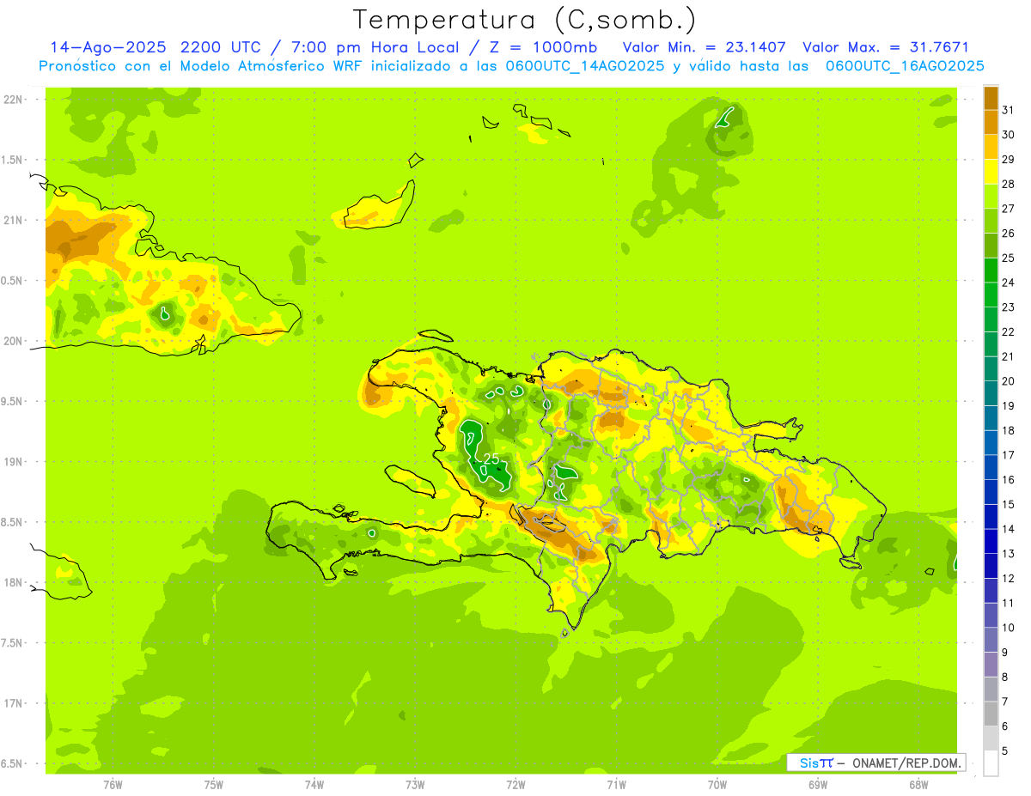This screenshot has width=1031, height=796.
Task: Click the "28" value on the color scale
Action: [1009, 184]
